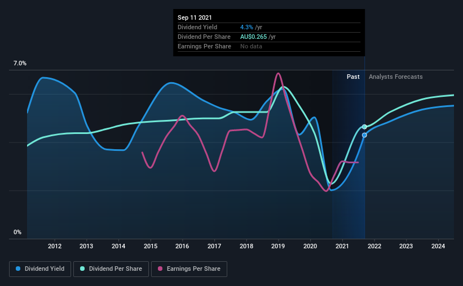Toggle the Earnings Per Share legend button

[189, 269]
